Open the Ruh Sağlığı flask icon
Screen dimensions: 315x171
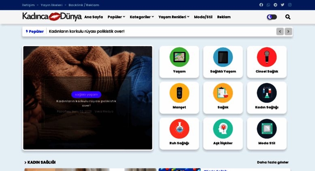pos(179,129)
